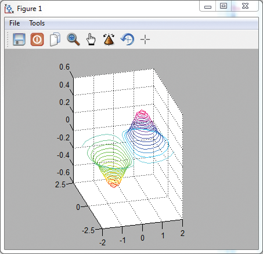Activate the hand pan tool
The image size is (263, 254).
coord(91,39)
